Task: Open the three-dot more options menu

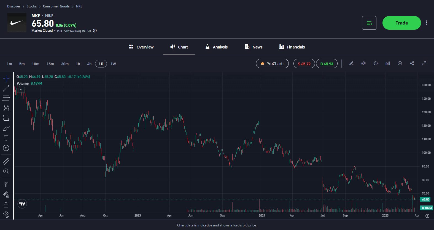Action: coord(427,23)
